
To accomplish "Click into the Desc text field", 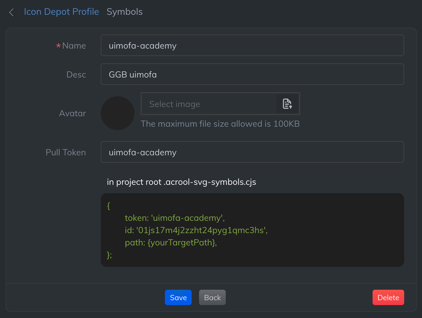I will point(252,74).
